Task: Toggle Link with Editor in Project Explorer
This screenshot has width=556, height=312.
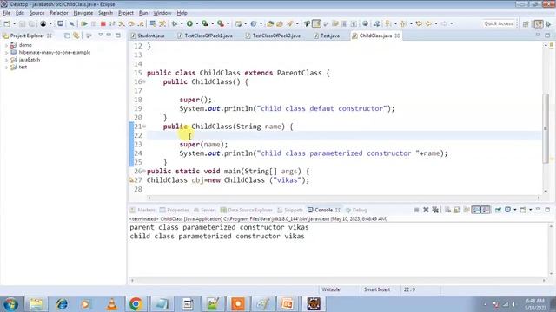Action: pos(76,36)
